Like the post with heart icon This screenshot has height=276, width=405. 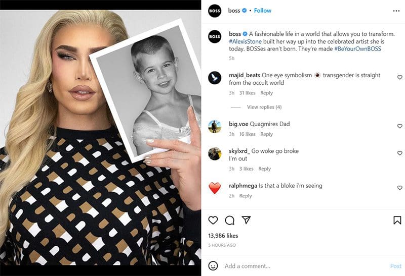[213, 220]
